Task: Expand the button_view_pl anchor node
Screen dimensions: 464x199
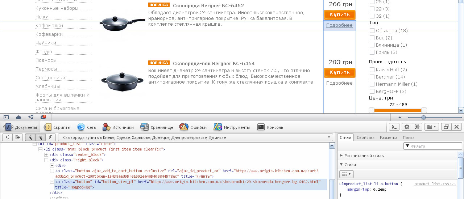Action: click(x=52, y=182)
